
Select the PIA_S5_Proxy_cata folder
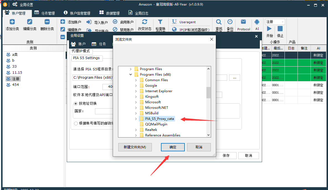coord(159,119)
